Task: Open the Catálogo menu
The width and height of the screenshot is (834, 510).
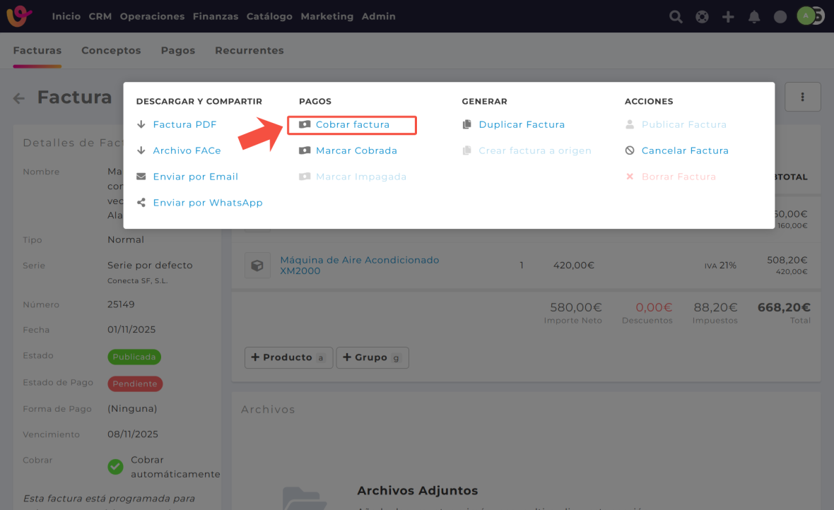Action: click(x=269, y=16)
